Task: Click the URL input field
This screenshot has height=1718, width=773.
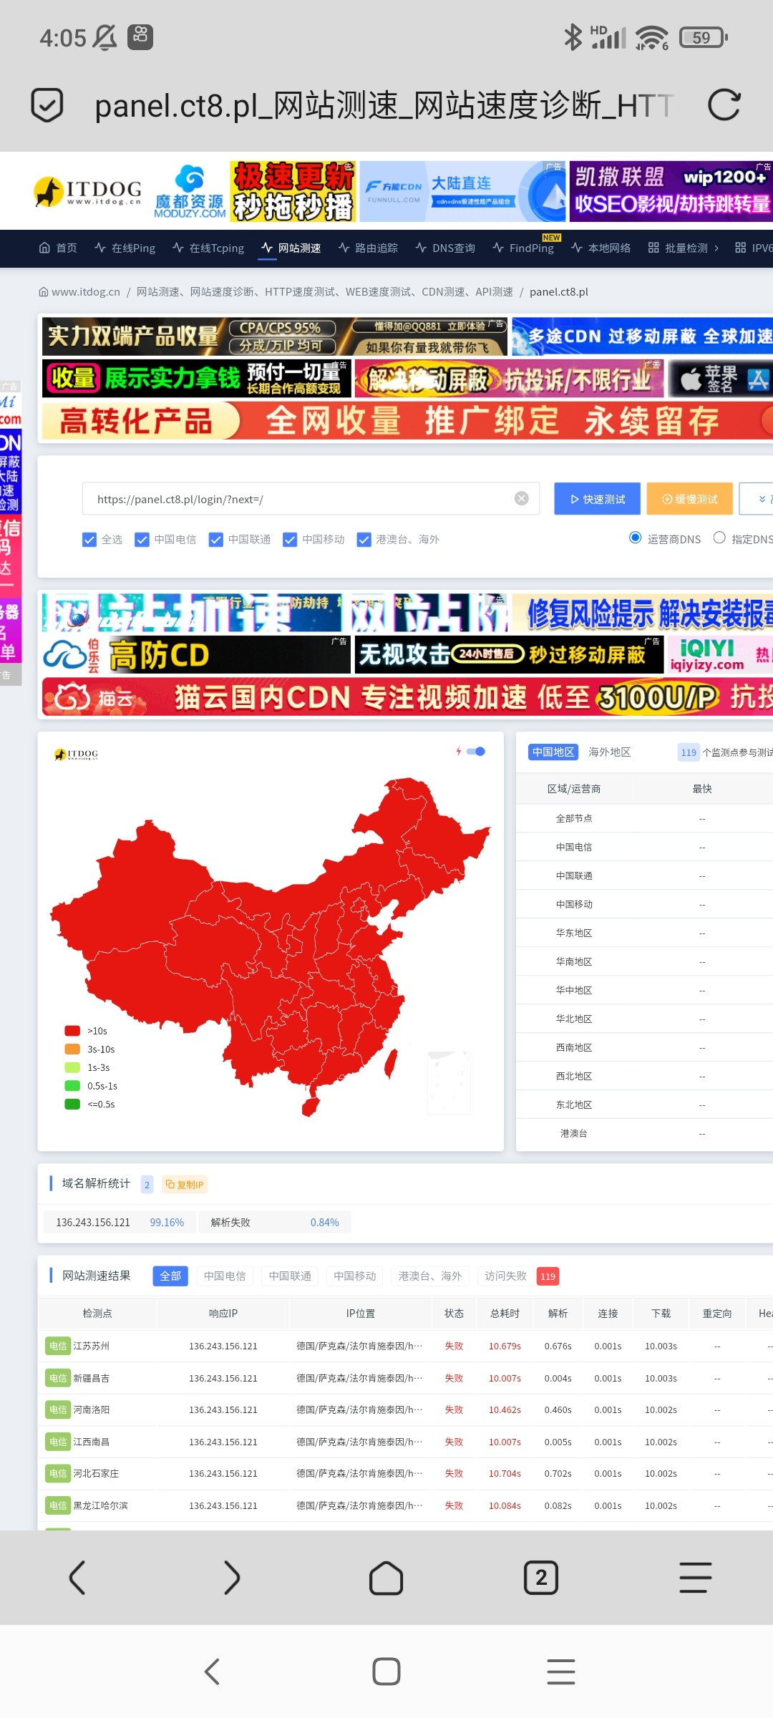Action: (311, 499)
